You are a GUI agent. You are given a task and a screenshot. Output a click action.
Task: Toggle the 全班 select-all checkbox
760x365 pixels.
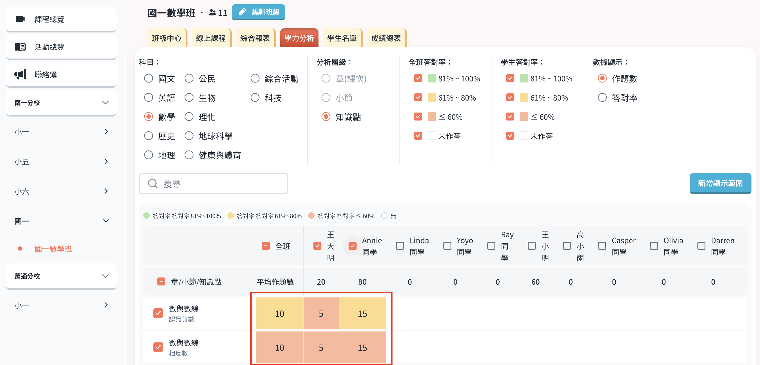265,246
